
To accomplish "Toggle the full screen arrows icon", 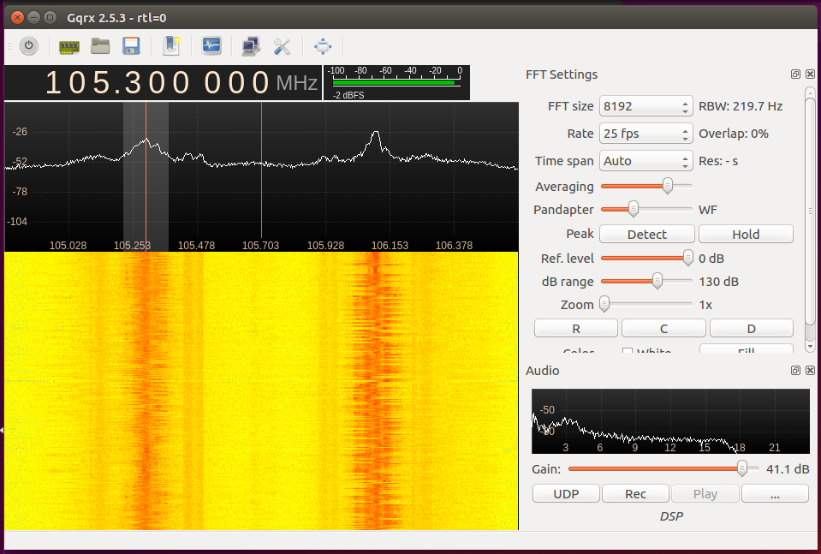I will [x=323, y=46].
